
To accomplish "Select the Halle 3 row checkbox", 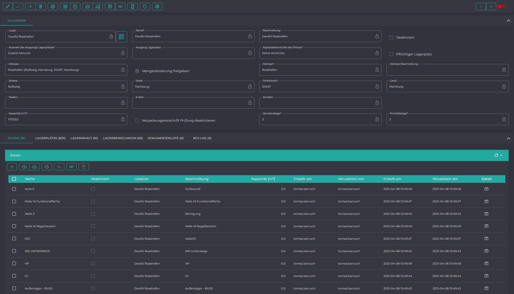I will [14, 214].
